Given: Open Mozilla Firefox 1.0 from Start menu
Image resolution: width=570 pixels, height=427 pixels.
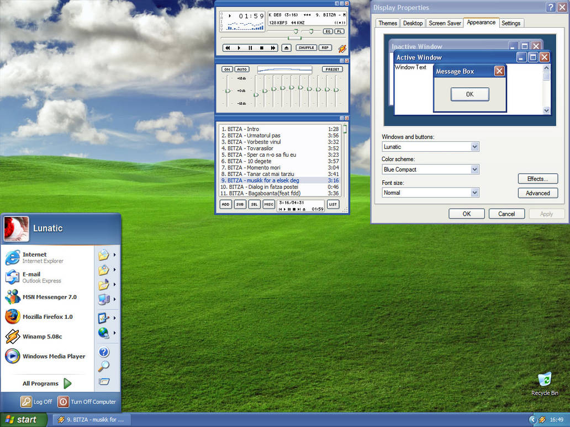Looking at the screenshot, I should coord(47,317).
